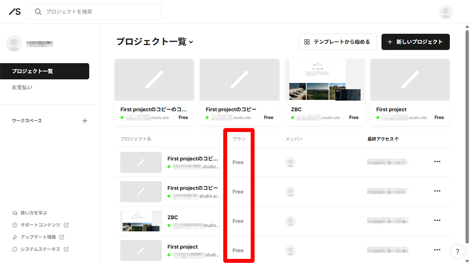The width and height of the screenshot is (470, 264).
Task: Click the ZBC project thumbnail preview
Action: tap(325, 80)
